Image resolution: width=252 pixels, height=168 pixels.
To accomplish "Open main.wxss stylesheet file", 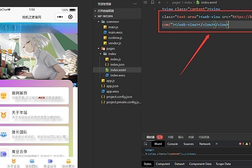I will click(x=115, y=32).
